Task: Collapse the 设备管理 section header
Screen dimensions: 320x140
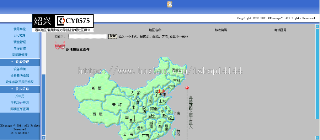Action: (x=20, y=62)
